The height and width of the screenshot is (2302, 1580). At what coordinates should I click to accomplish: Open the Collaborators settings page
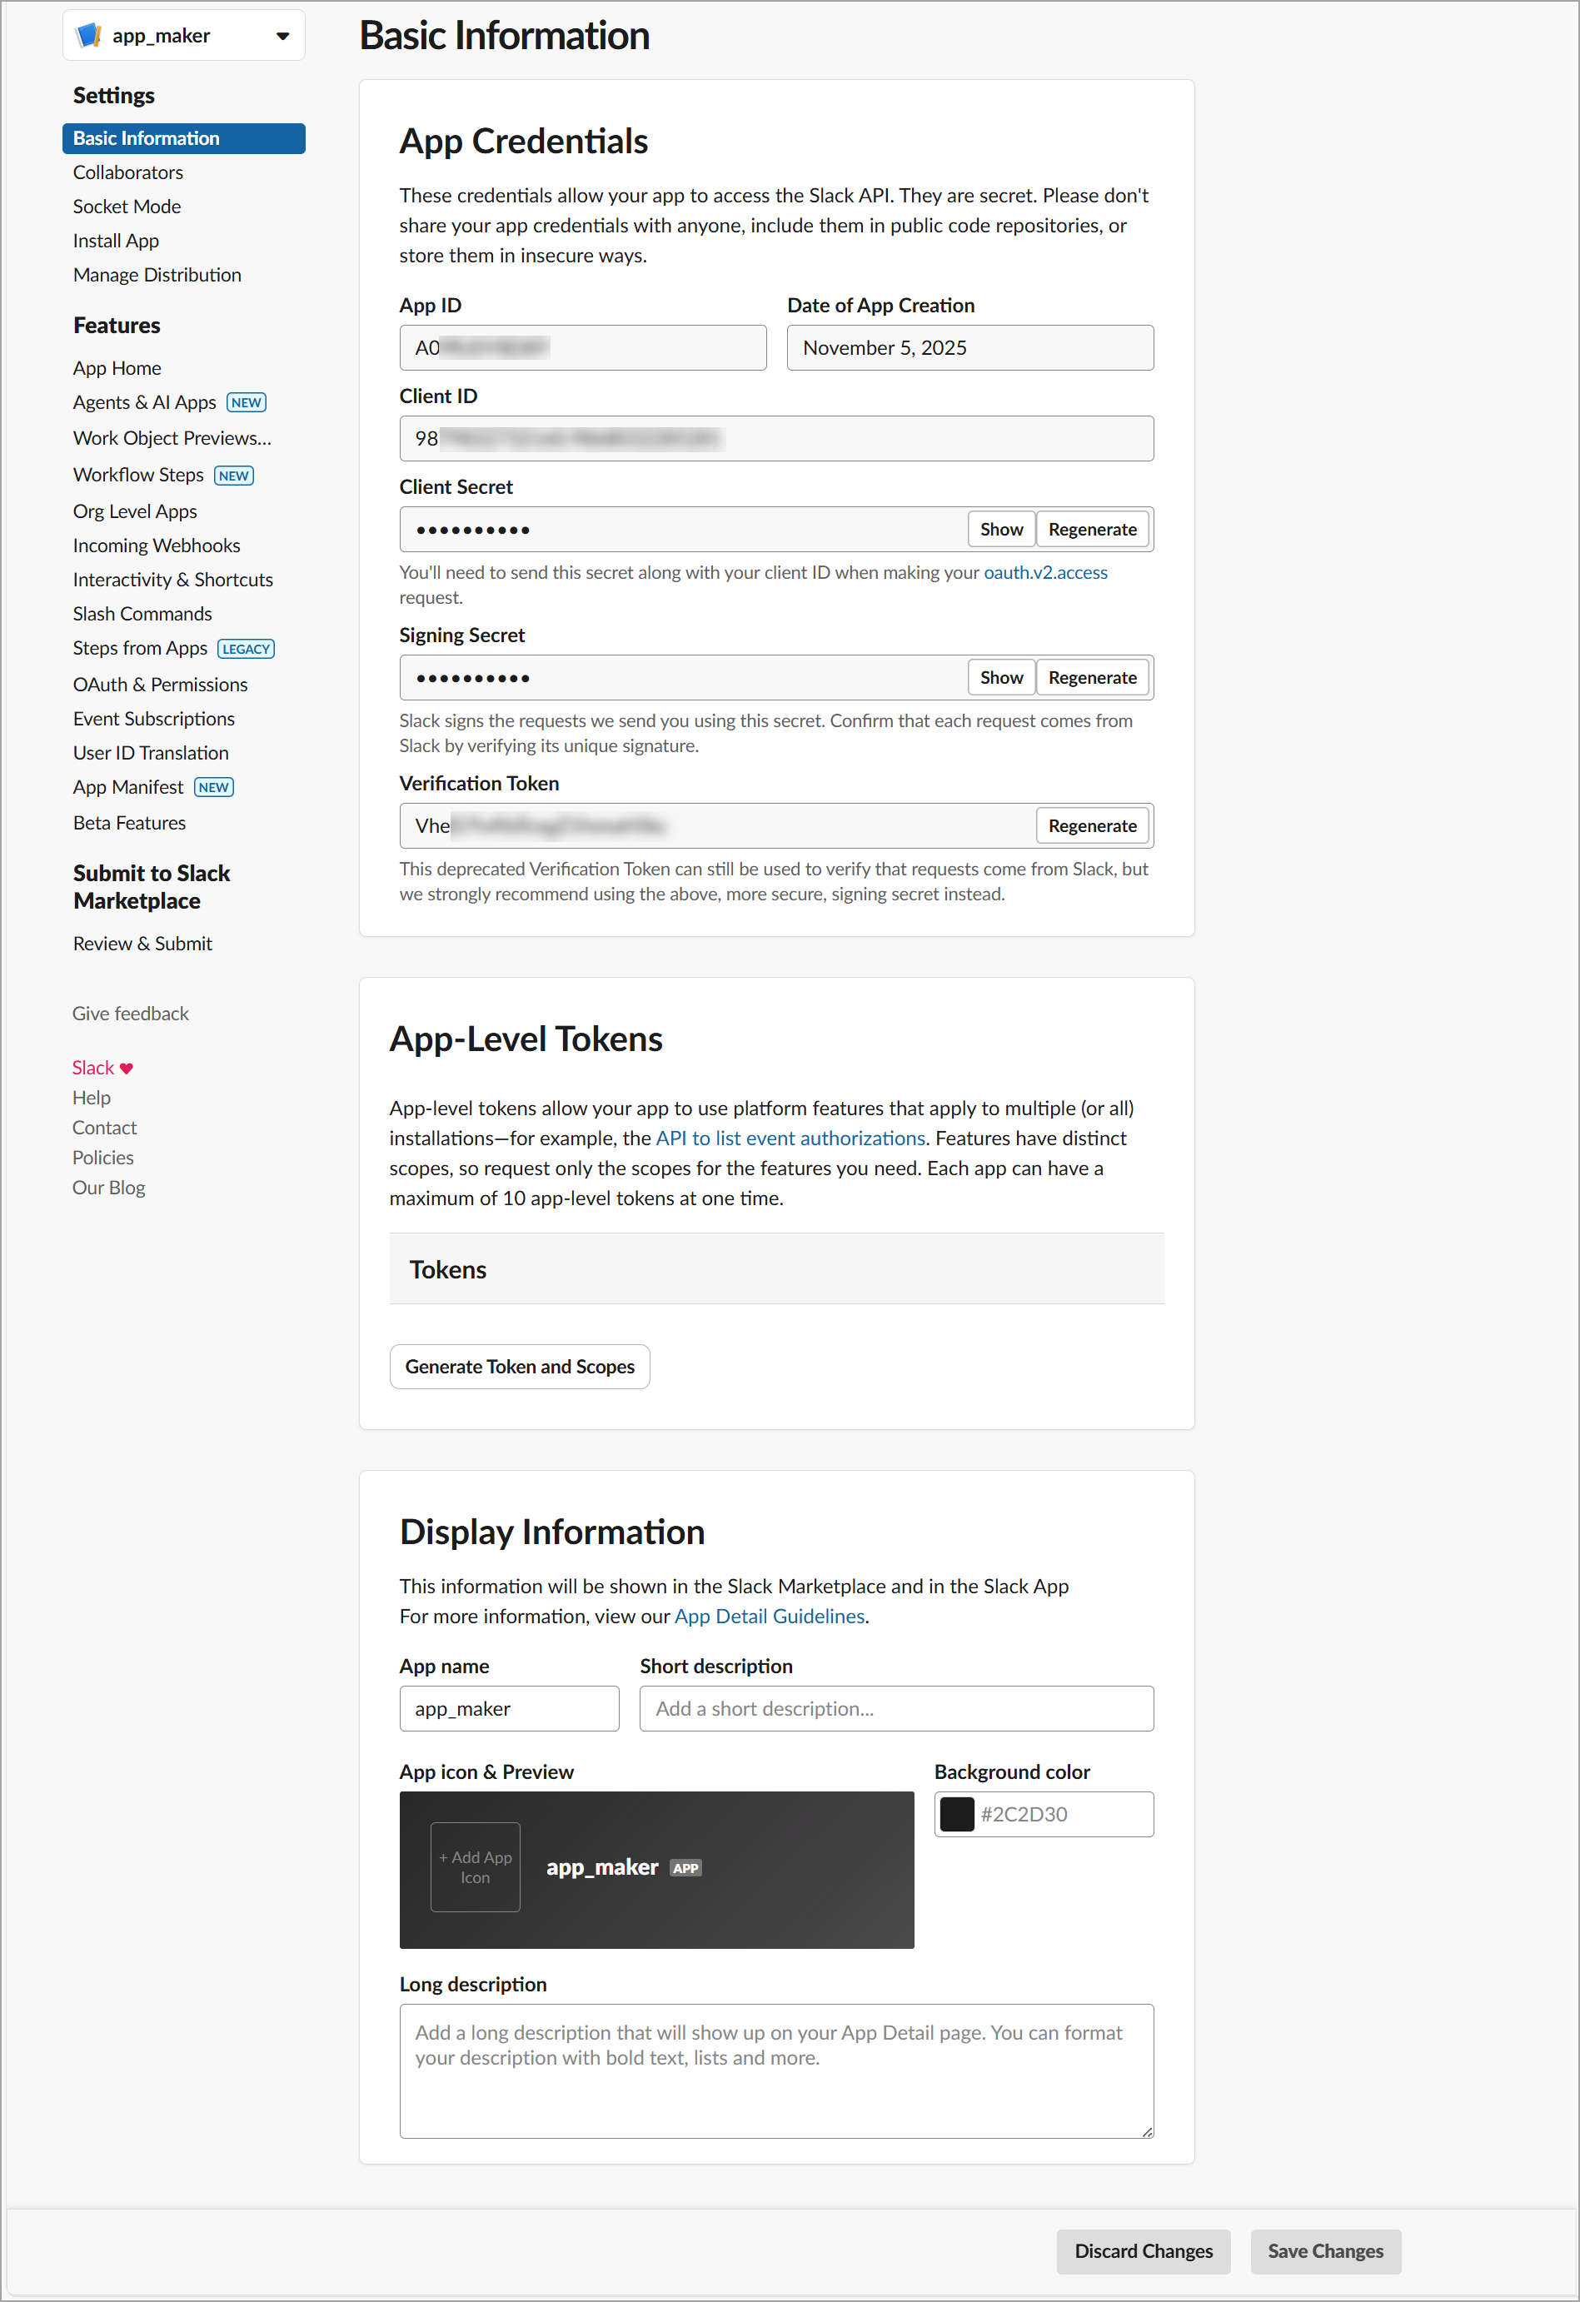pyautogui.click(x=127, y=172)
